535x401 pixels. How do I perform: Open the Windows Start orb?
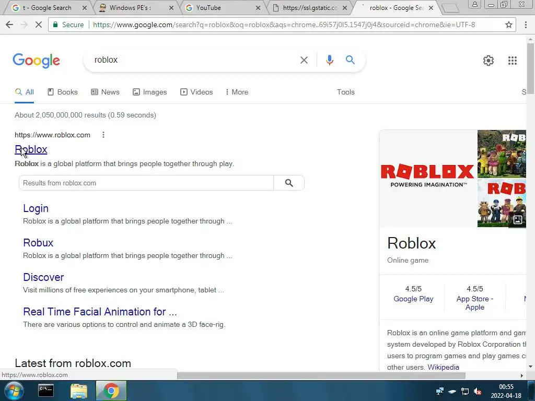tap(13, 391)
